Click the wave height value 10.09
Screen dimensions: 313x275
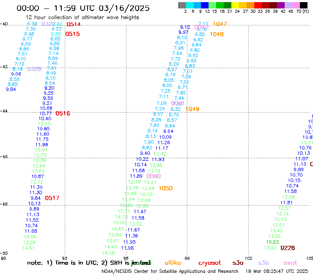165,137
